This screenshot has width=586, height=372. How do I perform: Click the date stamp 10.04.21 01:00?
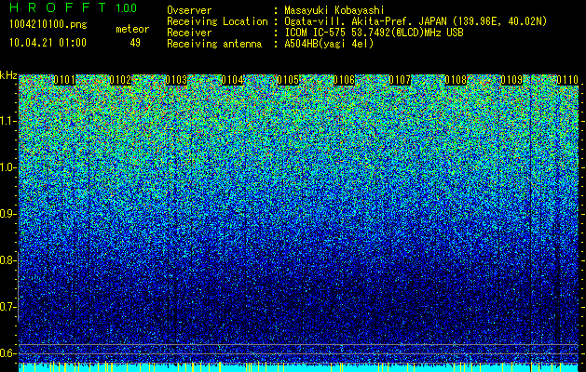click(x=48, y=43)
